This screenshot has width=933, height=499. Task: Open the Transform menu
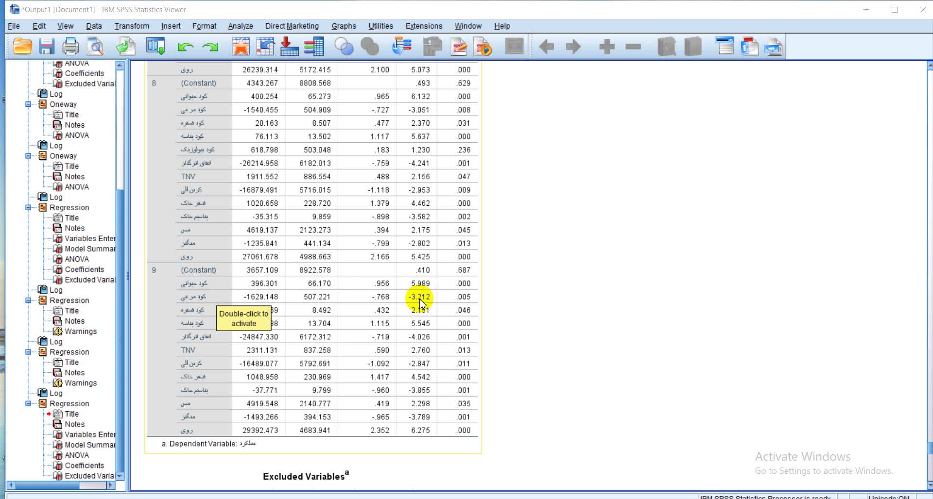[132, 26]
